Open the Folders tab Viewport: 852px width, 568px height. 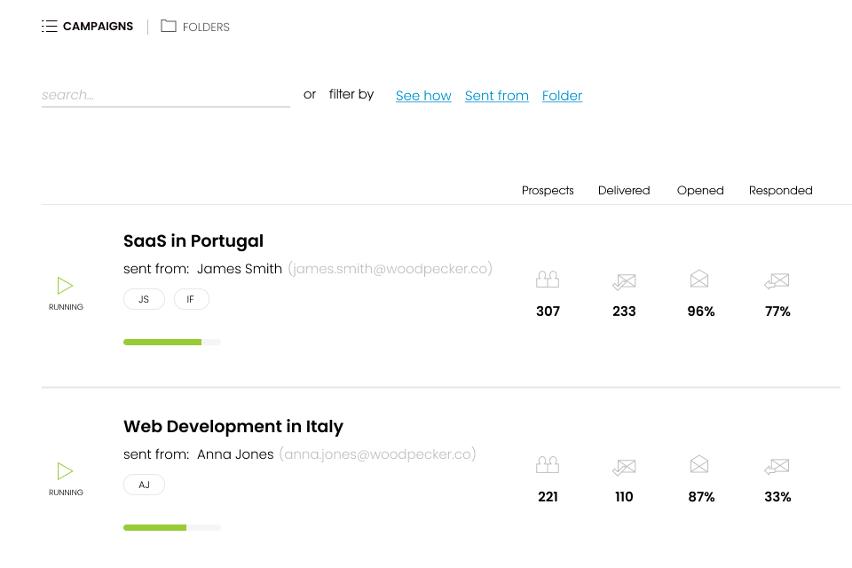click(195, 27)
